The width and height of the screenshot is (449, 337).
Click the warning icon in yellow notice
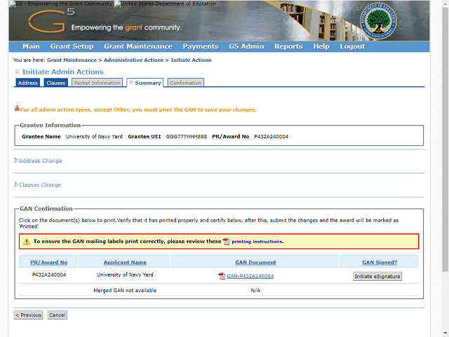click(x=27, y=242)
